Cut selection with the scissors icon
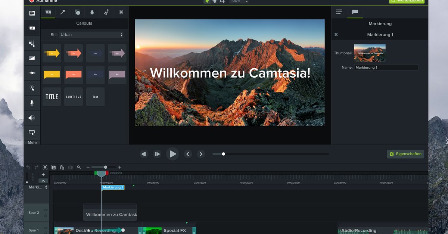Viewport: 448px width, 234px height. [45, 167]
